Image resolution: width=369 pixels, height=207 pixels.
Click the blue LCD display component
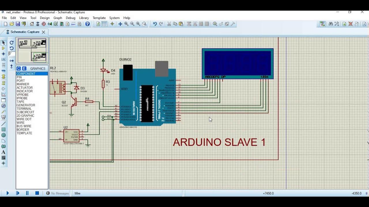[238, 64]
